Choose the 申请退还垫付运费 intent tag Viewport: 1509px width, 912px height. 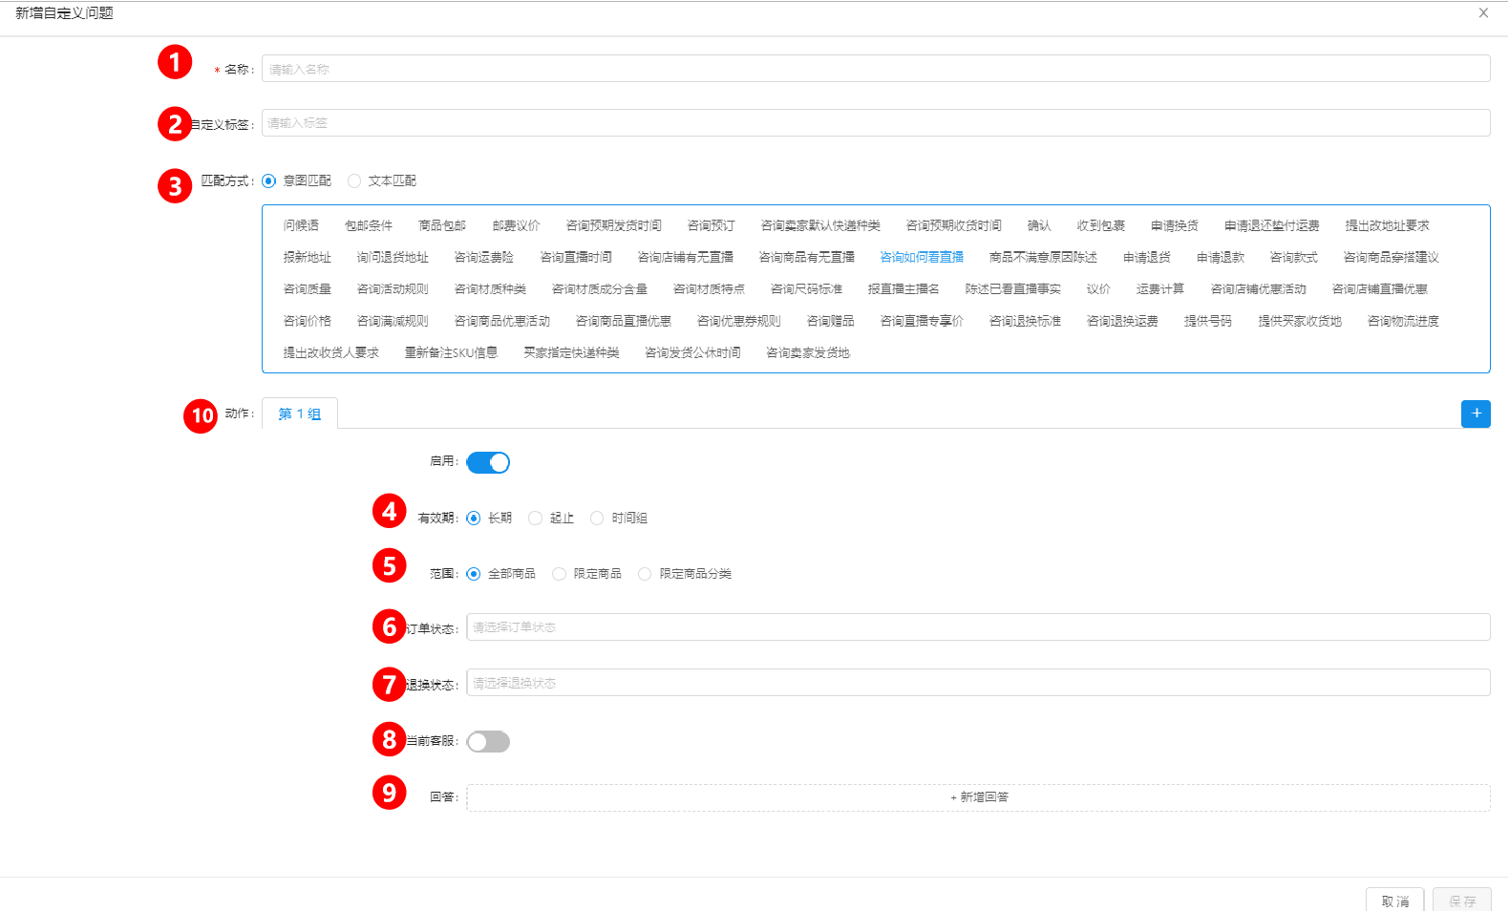point(1272,225)
